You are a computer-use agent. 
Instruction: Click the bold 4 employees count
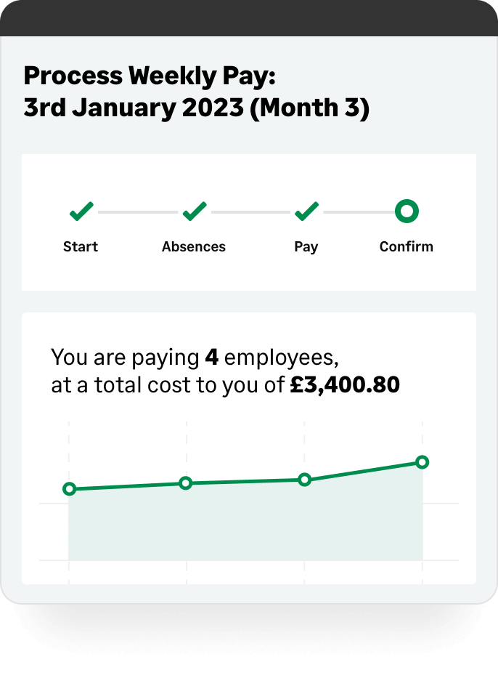click(211, 358)
